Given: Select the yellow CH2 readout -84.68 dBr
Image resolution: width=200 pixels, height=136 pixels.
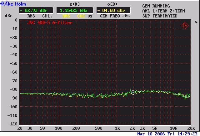Looking at the screenshot, I should [113, 10].
